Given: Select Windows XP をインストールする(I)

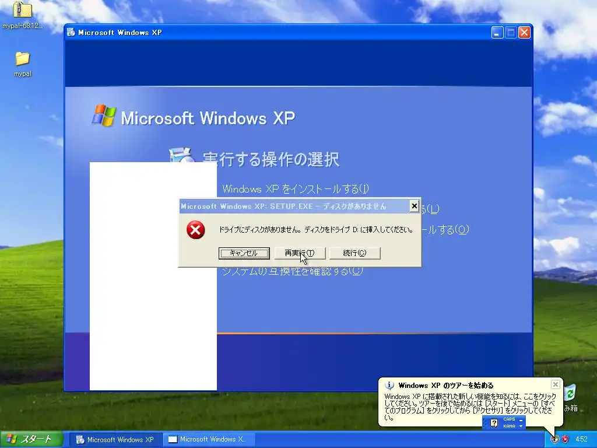Looking at the screenshot, I should 296,189.
